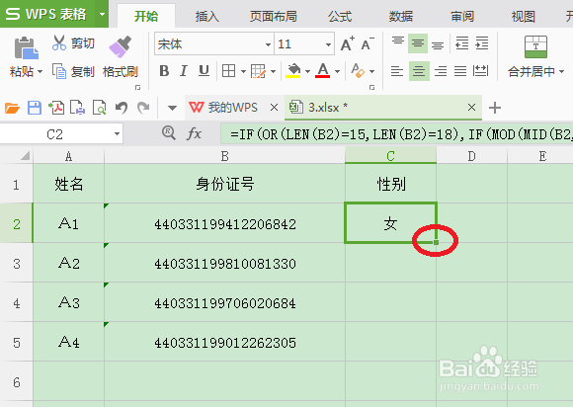Switch to the 插入 ribbon tab
Screen dimensions: 573x407
[x=206, y=17]
